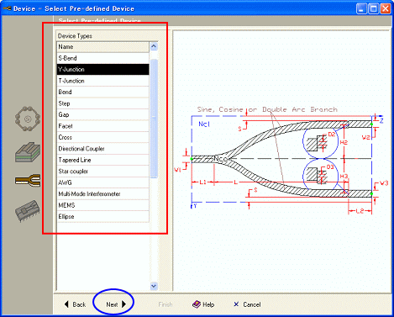This screenshot has width=394, height=317.
Task: Click the Back arrow button
Action: pyautogui.click(x=75, y=304)
